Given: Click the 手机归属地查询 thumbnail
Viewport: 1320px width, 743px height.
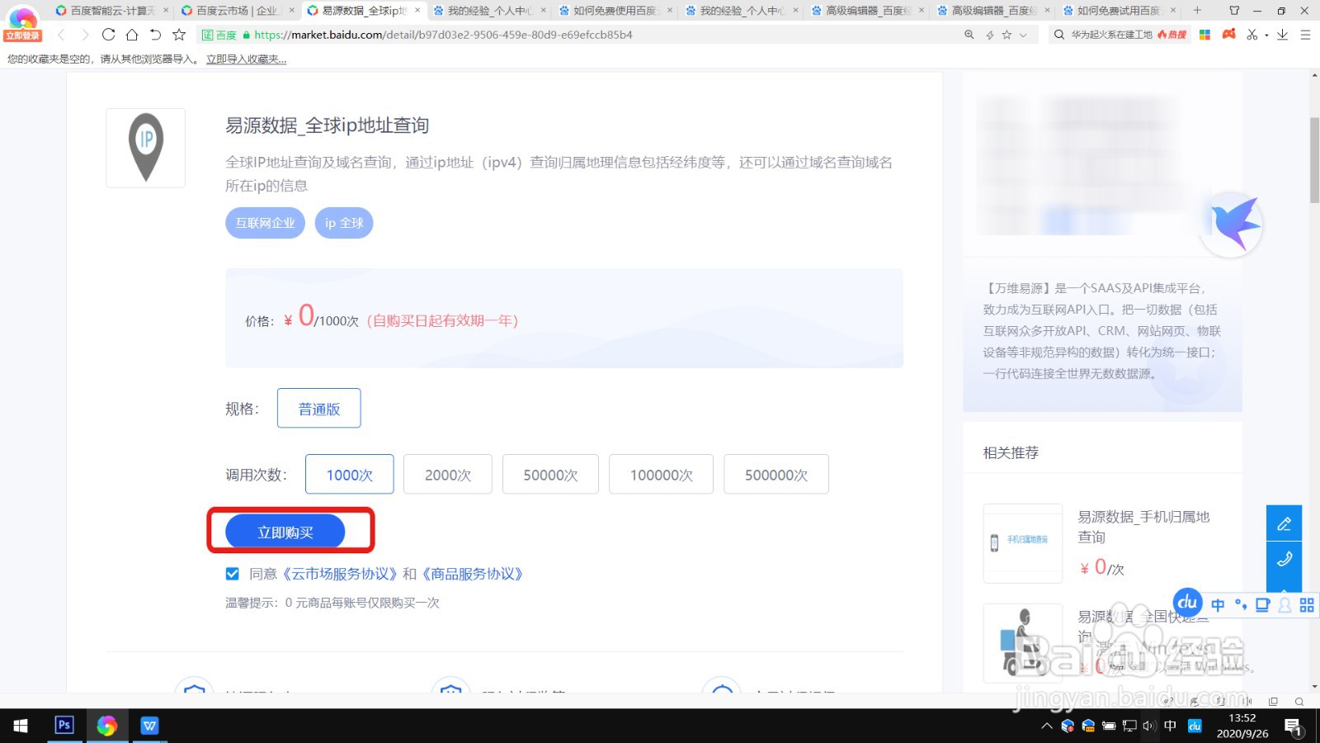Looking at the screenshot, I should pyautogui.click(x=1023, y=543).
